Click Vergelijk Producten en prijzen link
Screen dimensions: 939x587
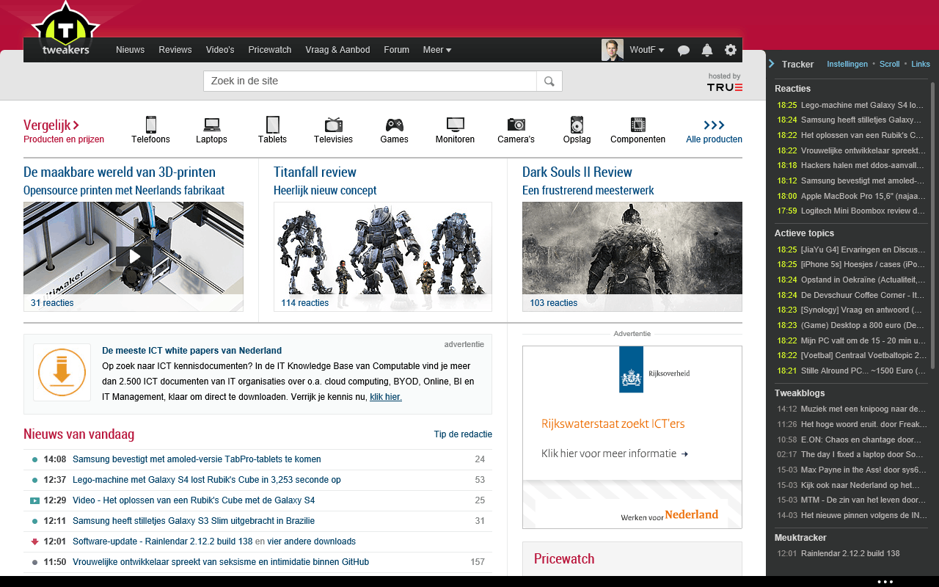tap(64, 131)
